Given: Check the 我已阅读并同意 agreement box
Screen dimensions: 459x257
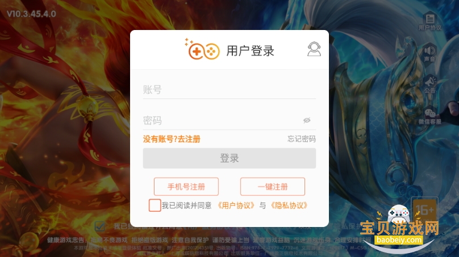Looking at the screenshot, I should tap(155, 205).
